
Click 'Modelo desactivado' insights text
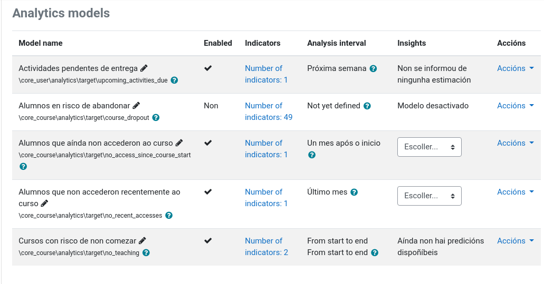(x=433, y=106)
